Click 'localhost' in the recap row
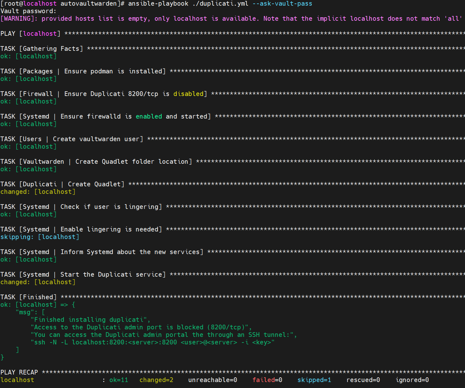The width and height of the screenshot is (465, 388). coord(17,380)
